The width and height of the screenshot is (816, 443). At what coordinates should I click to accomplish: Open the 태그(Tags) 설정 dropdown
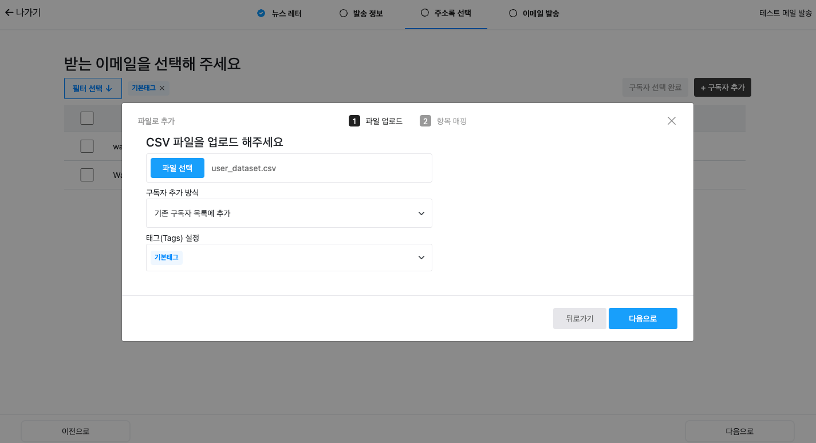pyautogui.click(x=289, y=257)
